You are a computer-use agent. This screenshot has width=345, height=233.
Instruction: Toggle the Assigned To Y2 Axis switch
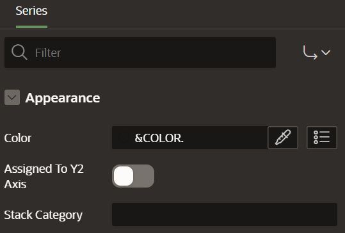click(133, 176)
